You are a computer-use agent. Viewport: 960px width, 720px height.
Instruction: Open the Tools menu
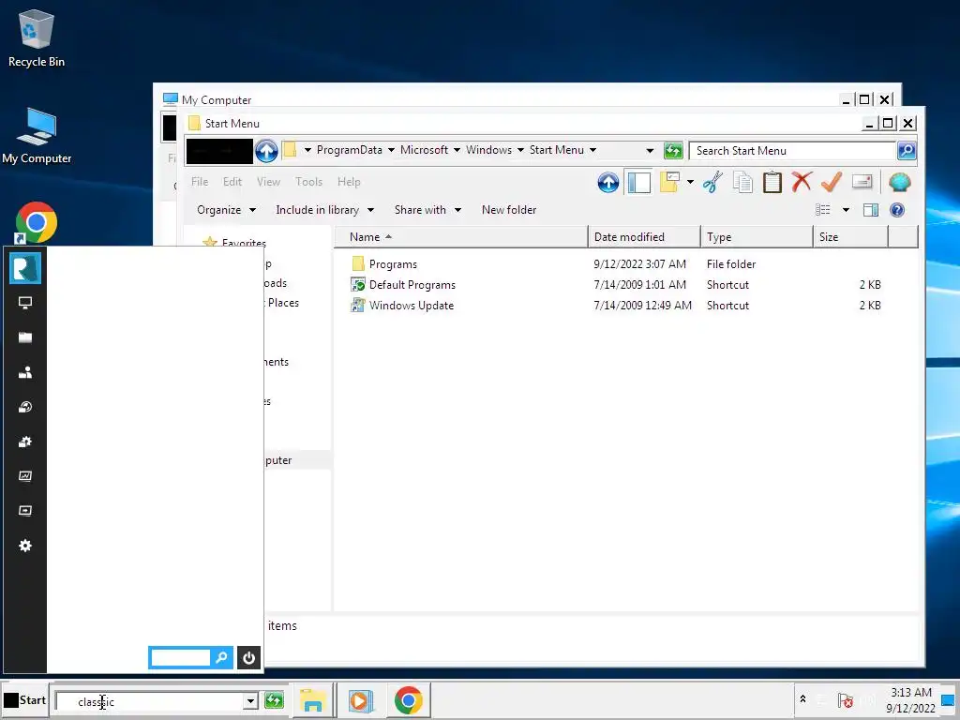(x=308, y=182)
